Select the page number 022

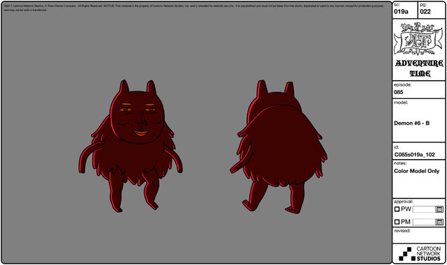(425, 12)
